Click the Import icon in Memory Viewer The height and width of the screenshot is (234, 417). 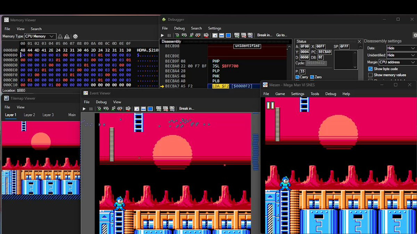coord(60,36)
